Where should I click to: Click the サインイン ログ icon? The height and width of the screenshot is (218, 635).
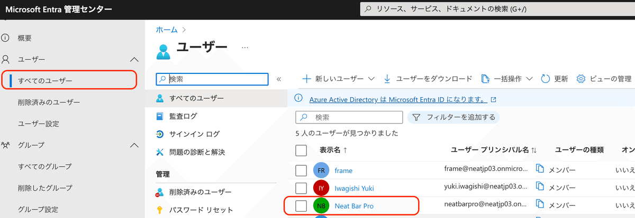click(160, 134)
